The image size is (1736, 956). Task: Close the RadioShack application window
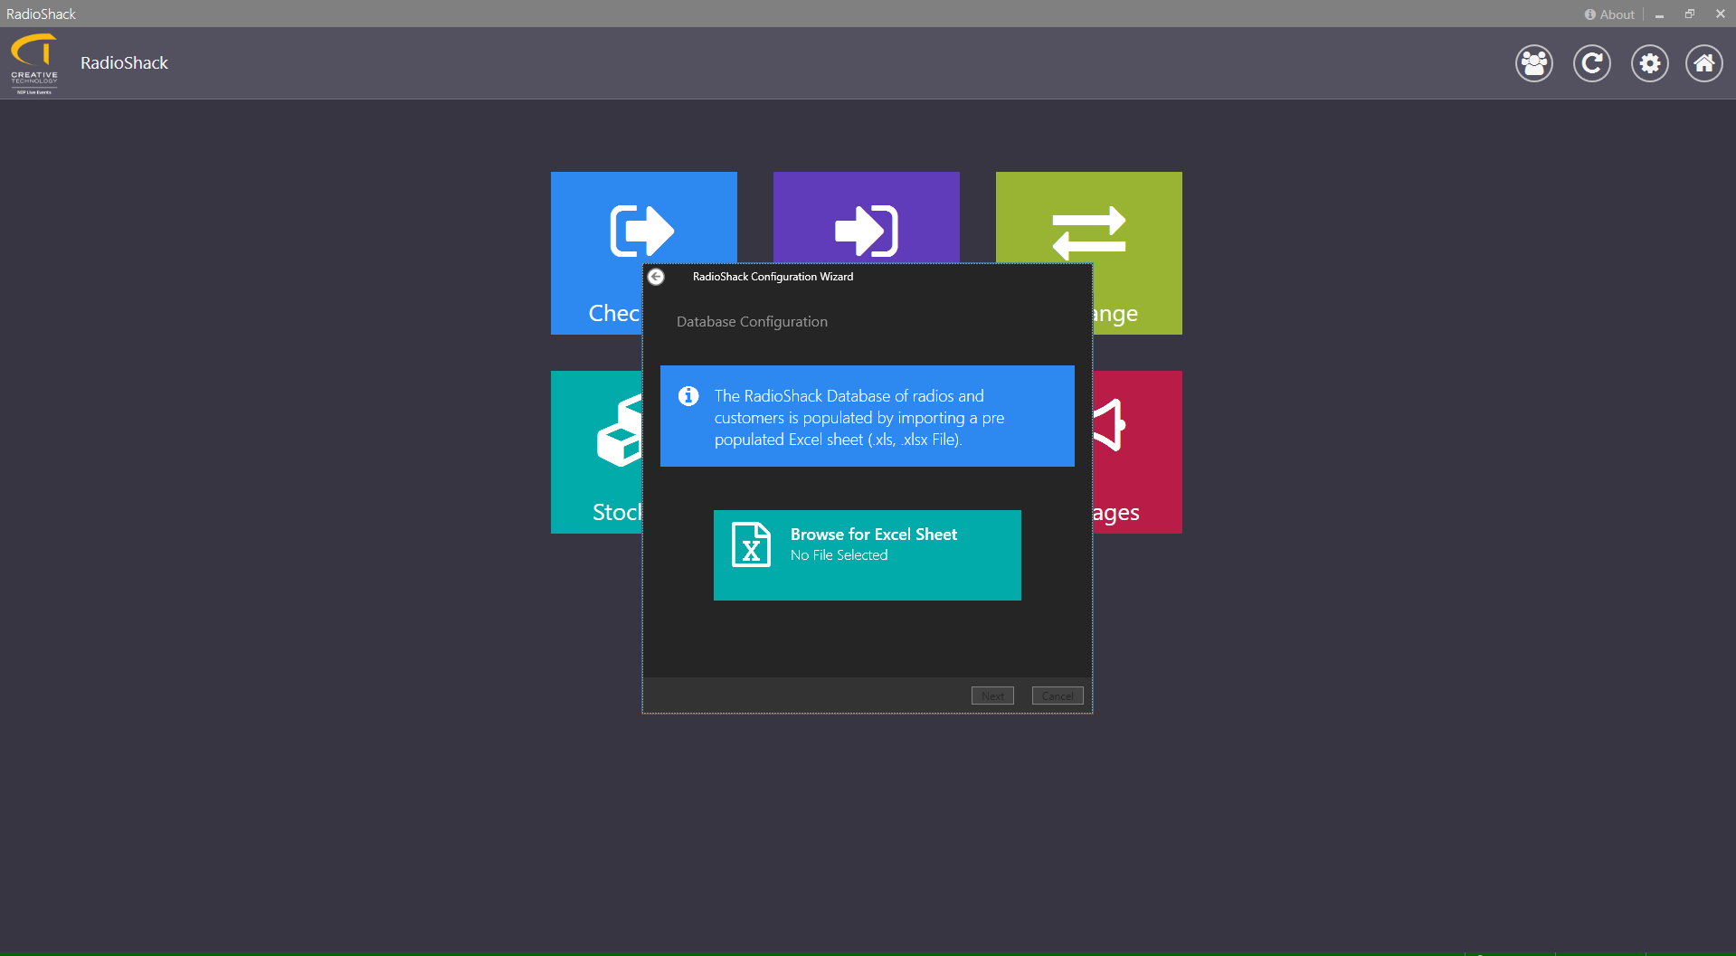coord(1720,14)
